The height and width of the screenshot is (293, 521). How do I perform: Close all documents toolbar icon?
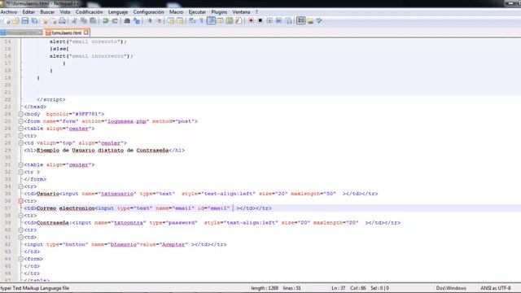pos(54,21)
